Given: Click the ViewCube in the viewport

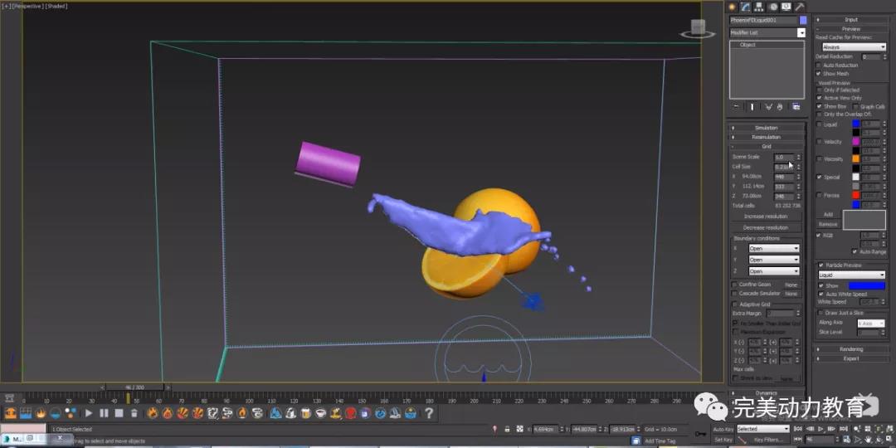Looking at the screenshot, I should [698, 28].
